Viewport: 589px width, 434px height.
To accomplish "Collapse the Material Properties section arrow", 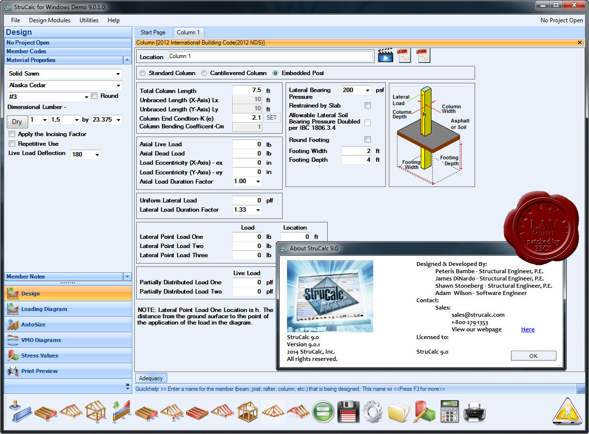I will [x=127, y=60].
